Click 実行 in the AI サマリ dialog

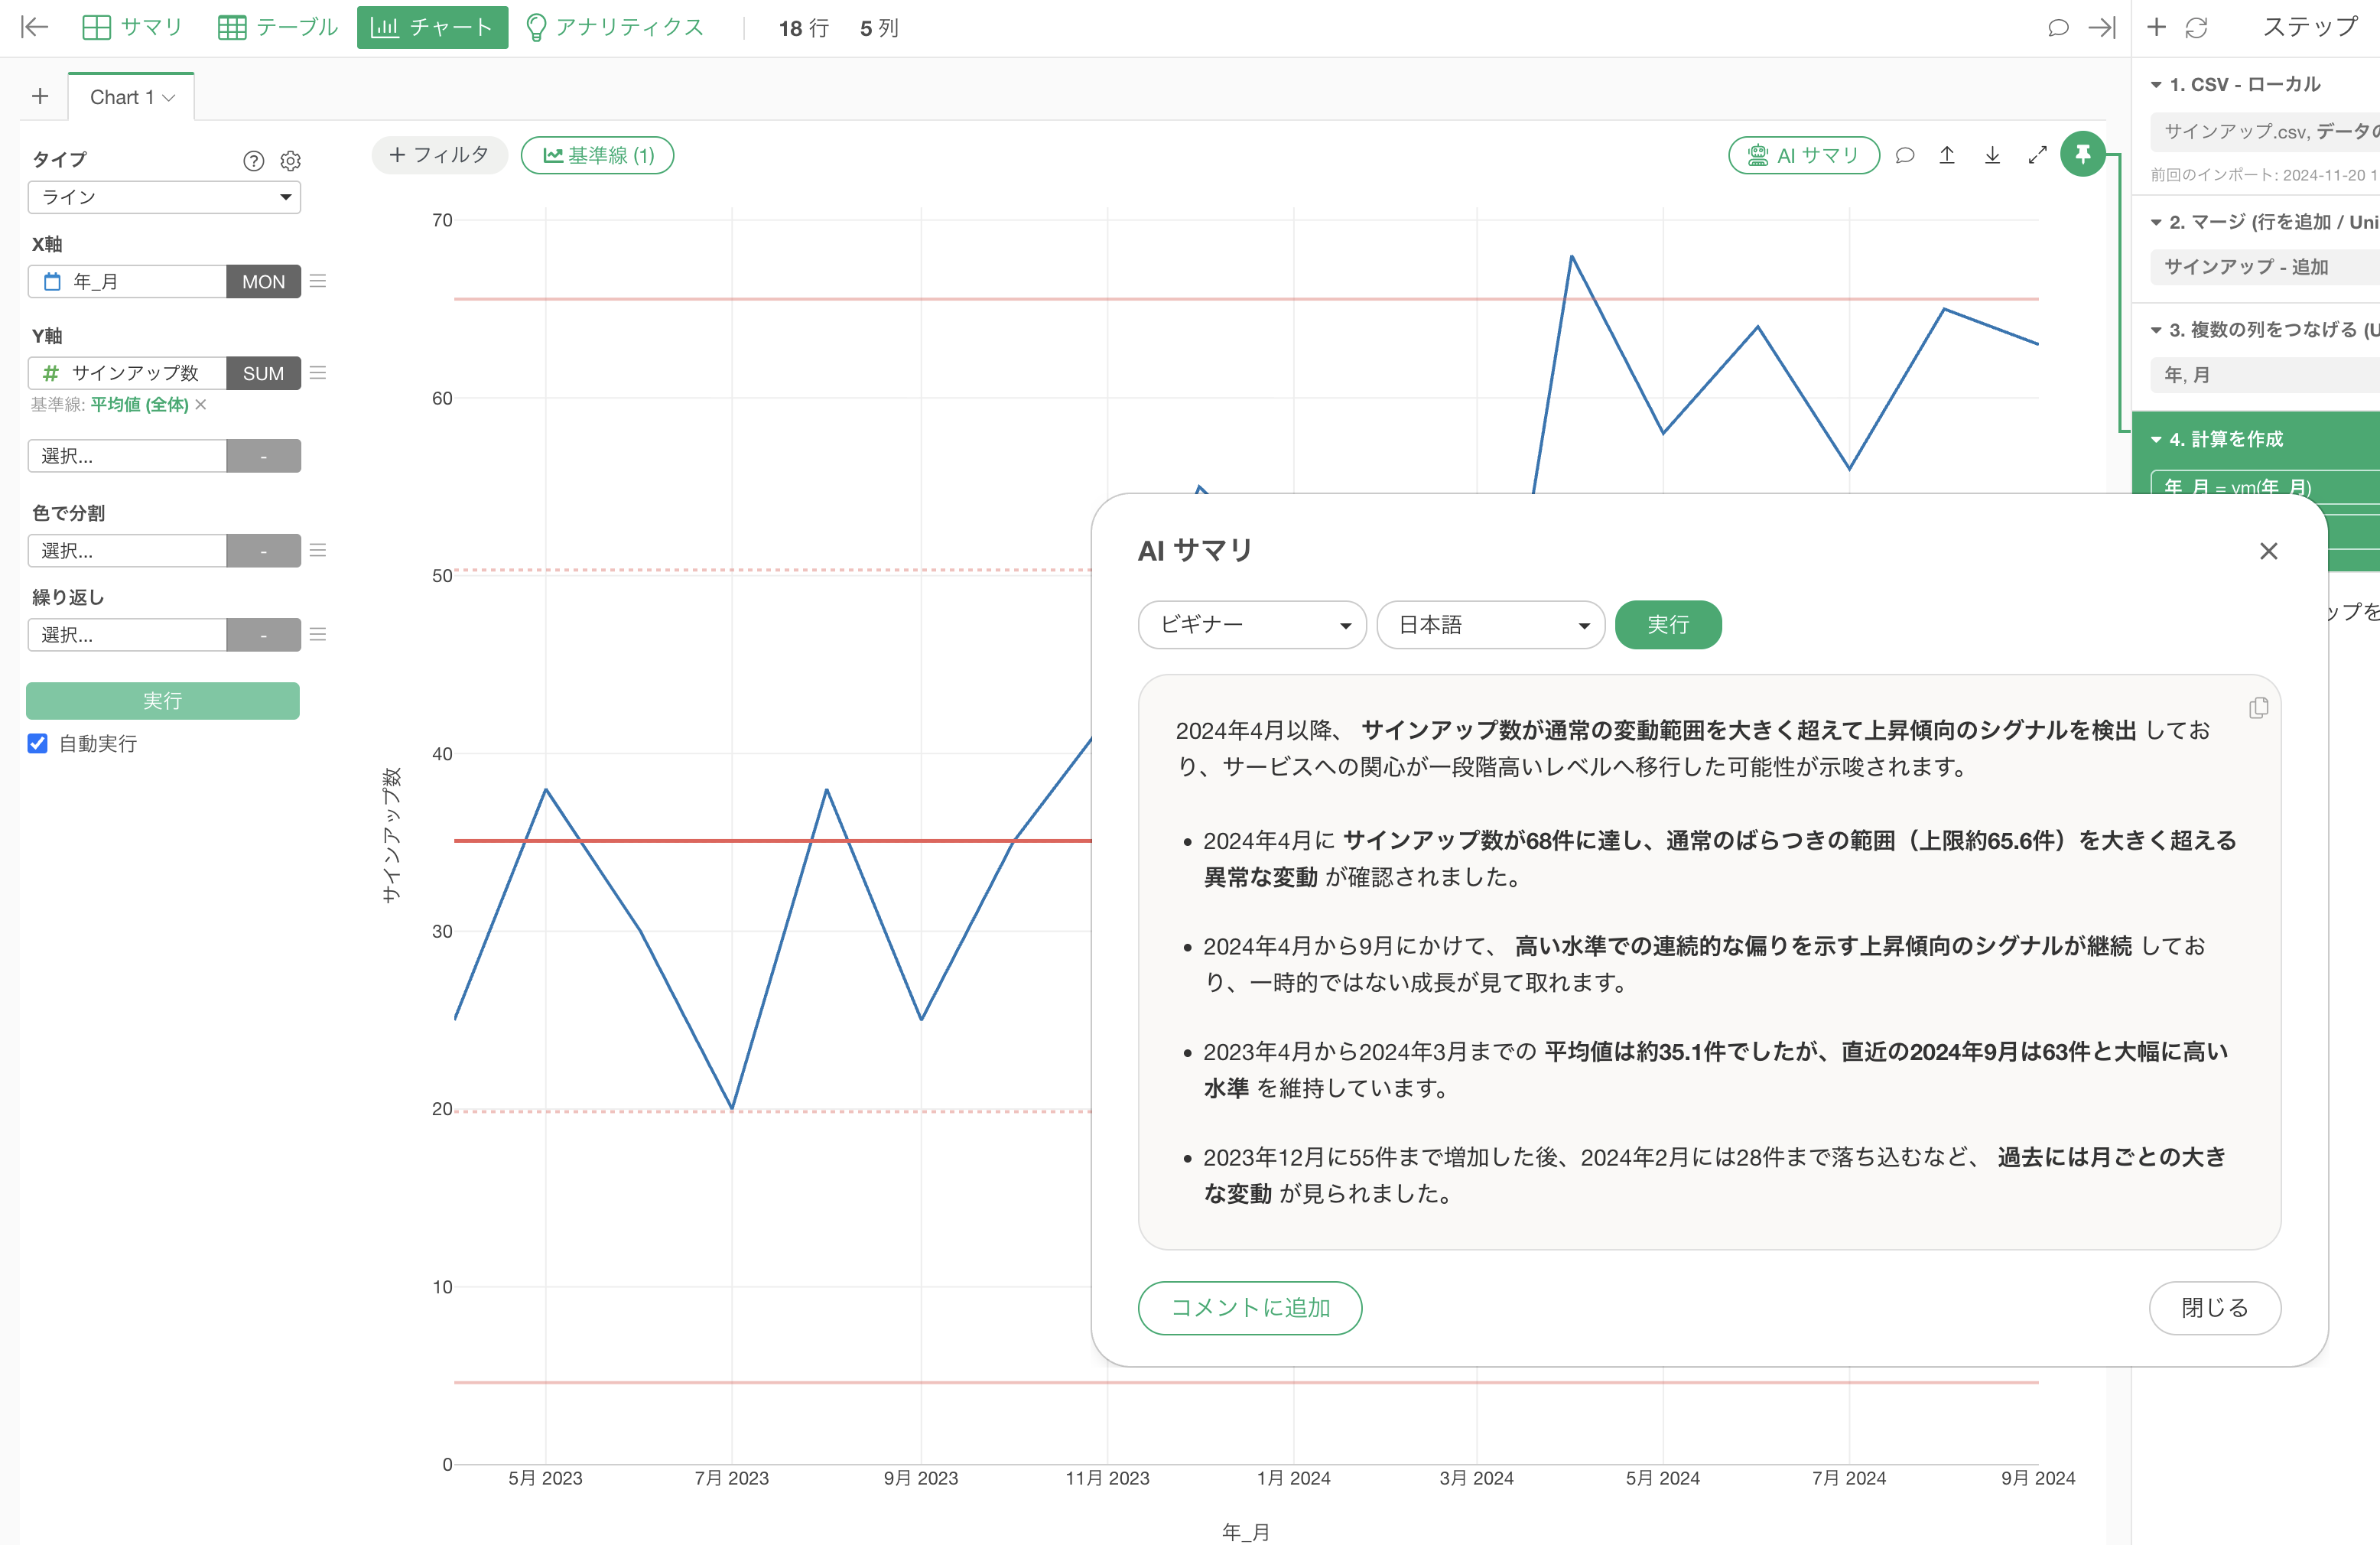(x=1668, y=625)
